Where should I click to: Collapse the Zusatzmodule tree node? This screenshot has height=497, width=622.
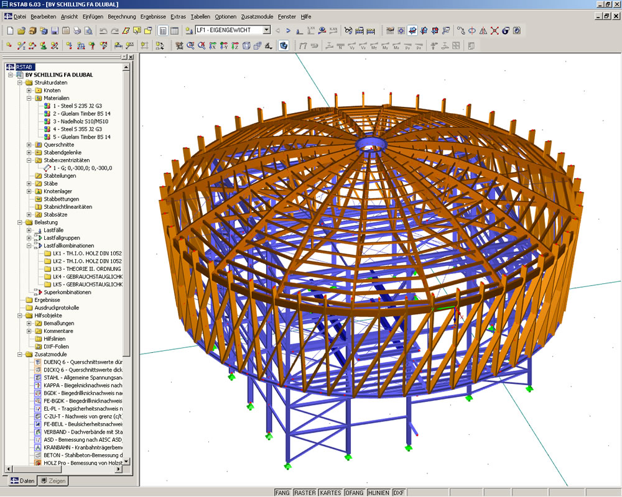tap(19, 354)
